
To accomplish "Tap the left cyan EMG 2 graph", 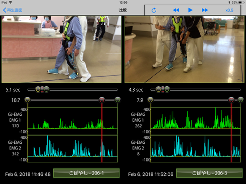I will pyautogui.click(x=72, y=149).
